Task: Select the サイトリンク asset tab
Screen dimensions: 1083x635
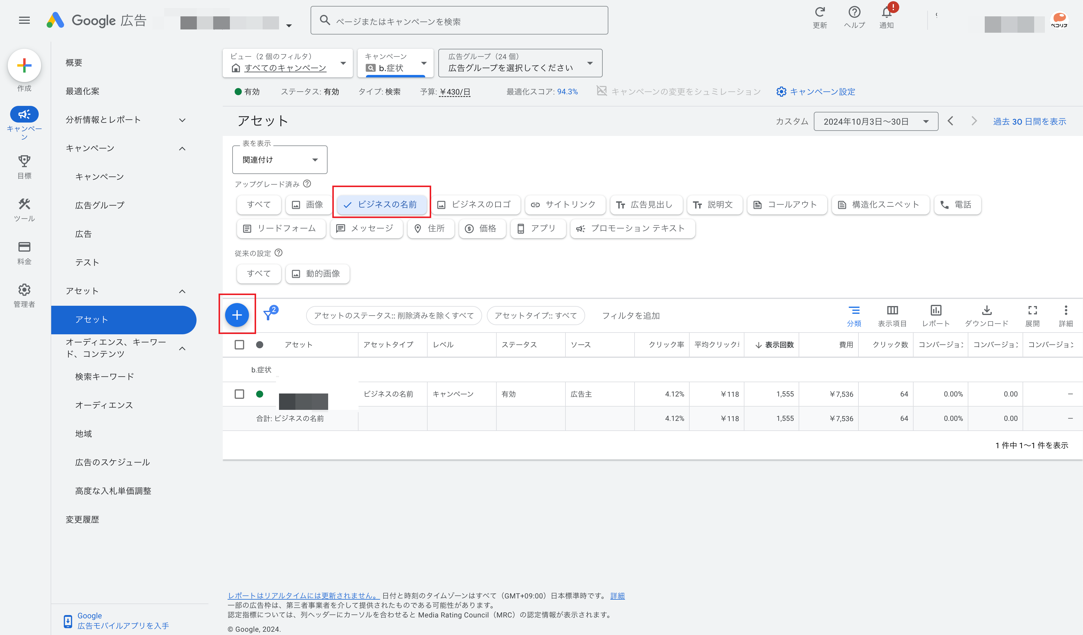Action: pyautogui.click(x=565, y=204)
